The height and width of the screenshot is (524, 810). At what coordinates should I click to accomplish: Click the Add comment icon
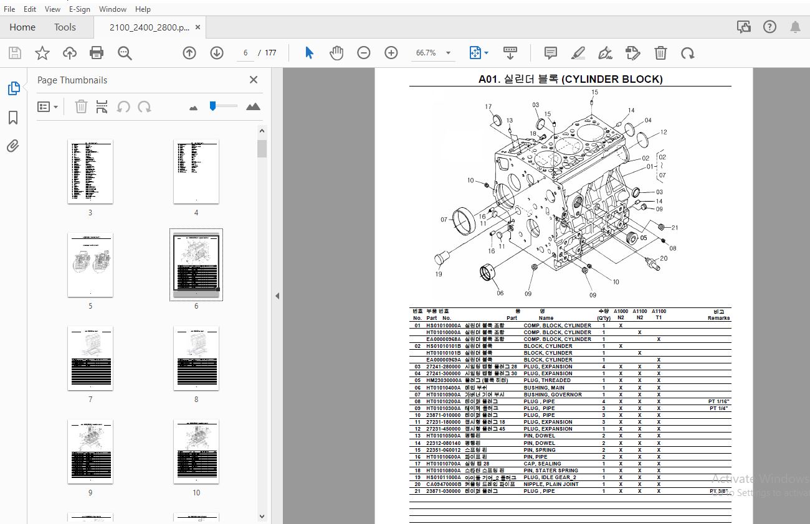point(550,53)
